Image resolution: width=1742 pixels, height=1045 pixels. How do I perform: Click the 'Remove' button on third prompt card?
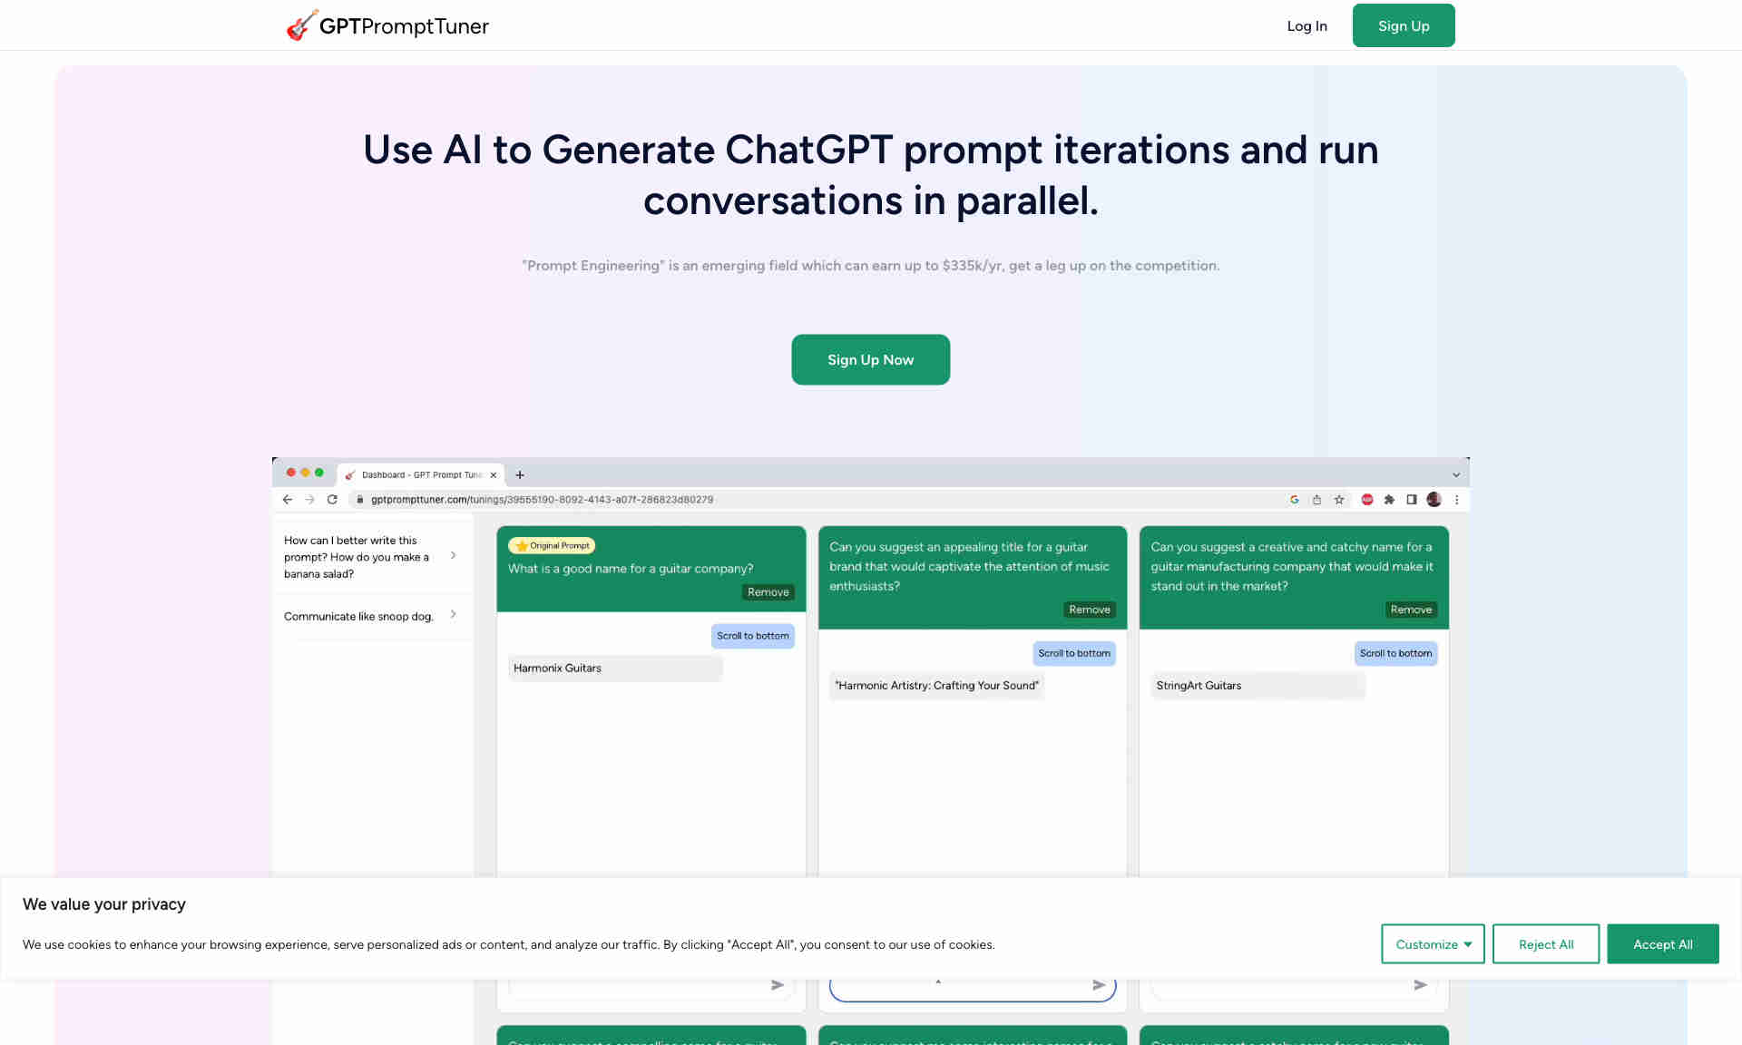tap(1410, 610)
